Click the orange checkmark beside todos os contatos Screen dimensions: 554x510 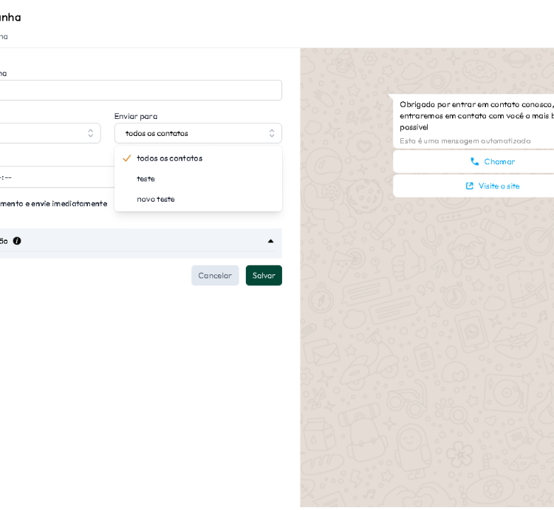pyautogui.click(x=127, y=158)
